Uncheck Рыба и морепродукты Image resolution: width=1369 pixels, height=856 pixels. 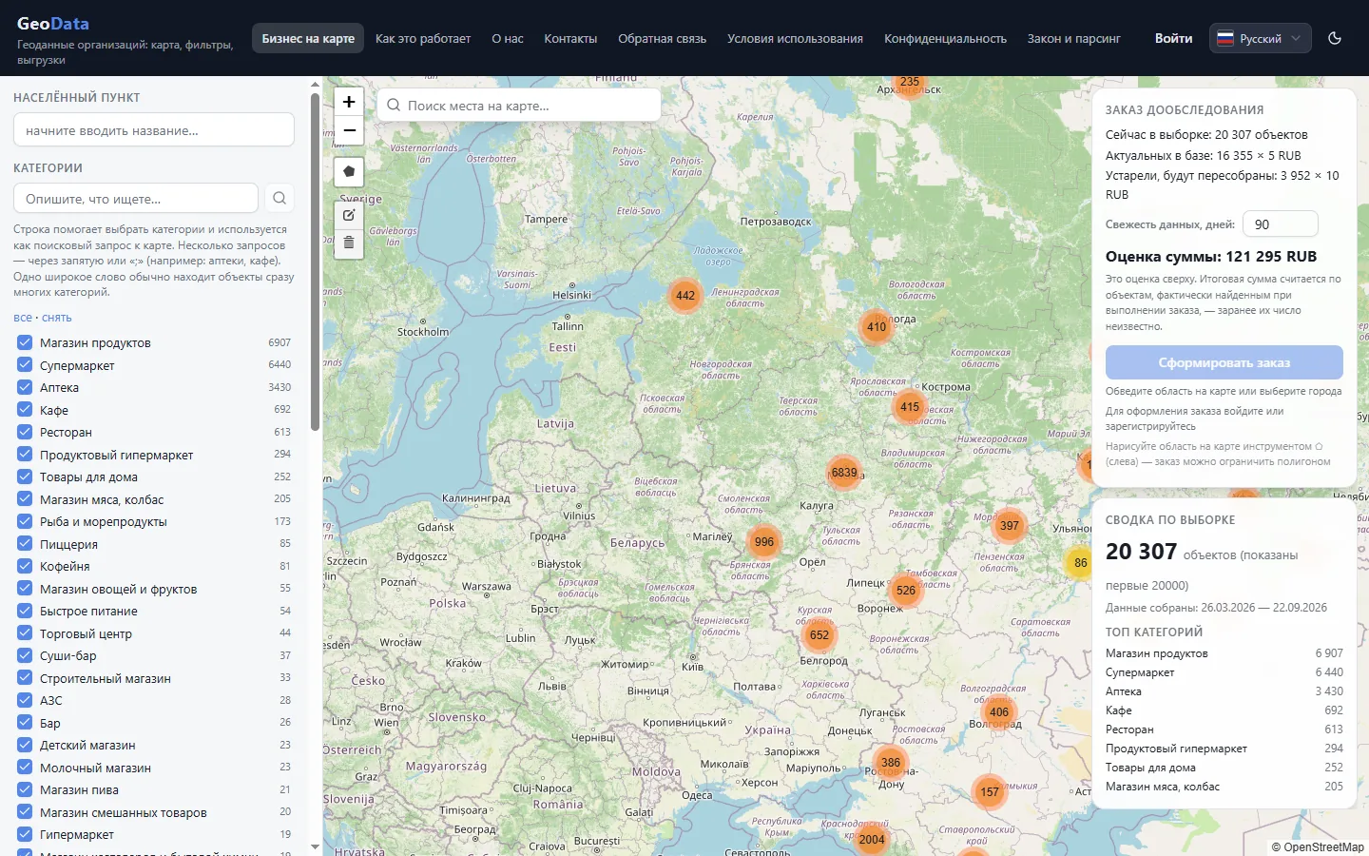(25, 521)
